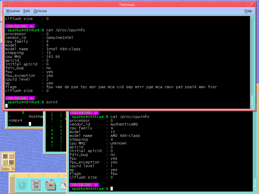Click the ribbed front panel move handle
Screen dimensions: 259x194
click(x=12, y=186)
